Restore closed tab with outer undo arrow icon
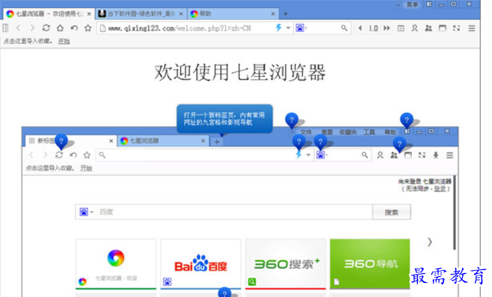 coord(74,28)
